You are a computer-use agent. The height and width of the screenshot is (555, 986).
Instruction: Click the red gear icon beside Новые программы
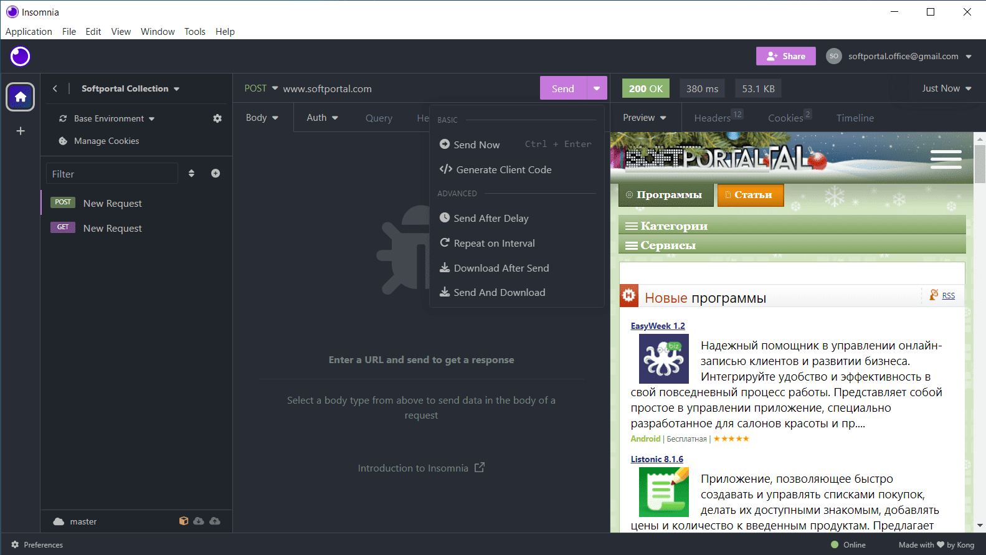629,295
